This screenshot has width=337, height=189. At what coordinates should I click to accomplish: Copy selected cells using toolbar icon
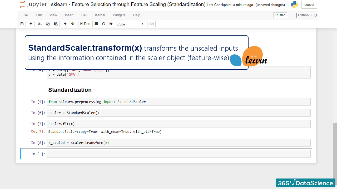click(x=48, y=24)
